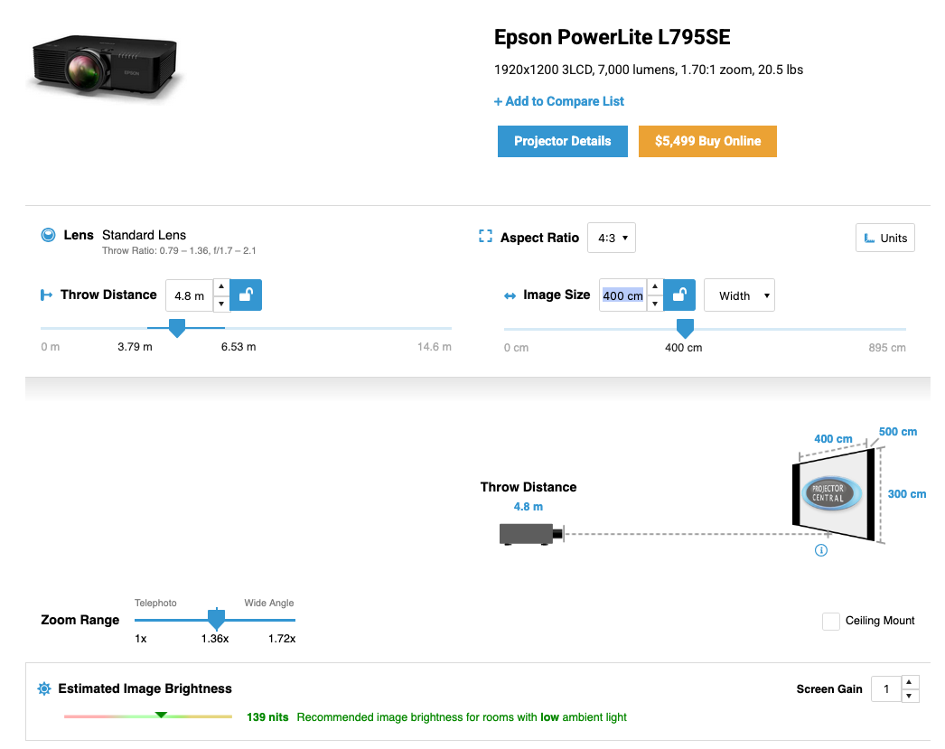Viewport: 945px width, 749px height.
Task: Click the projector icon in throw diagram
Action: point(531,534)
